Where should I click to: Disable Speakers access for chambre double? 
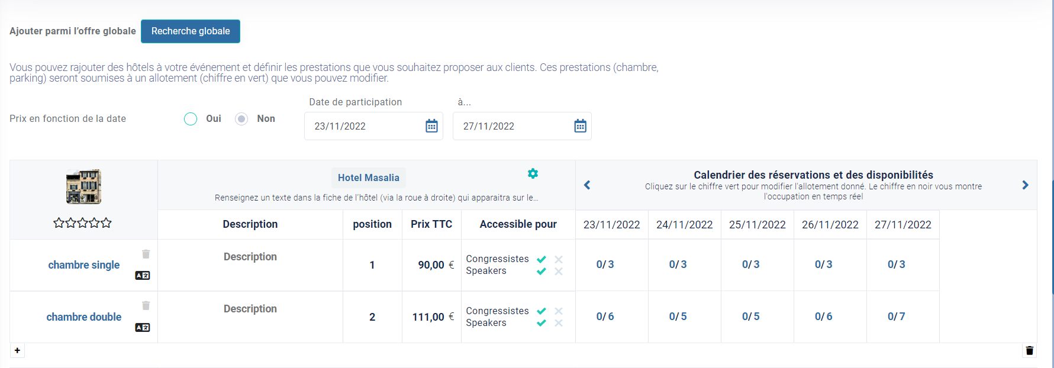click(559, 323)
